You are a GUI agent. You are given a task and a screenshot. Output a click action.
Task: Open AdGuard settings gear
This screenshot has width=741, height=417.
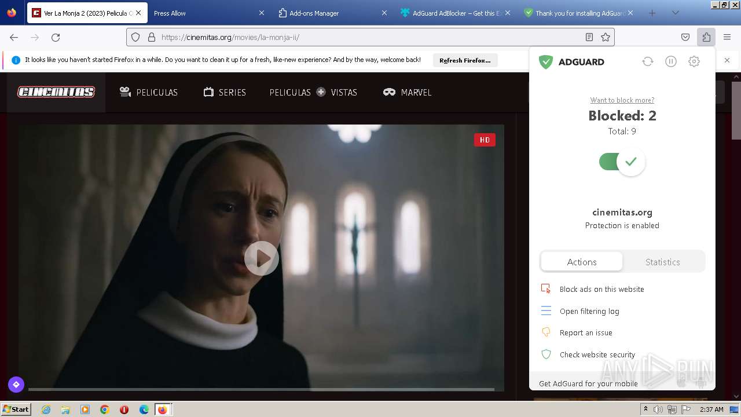(694, 61)
